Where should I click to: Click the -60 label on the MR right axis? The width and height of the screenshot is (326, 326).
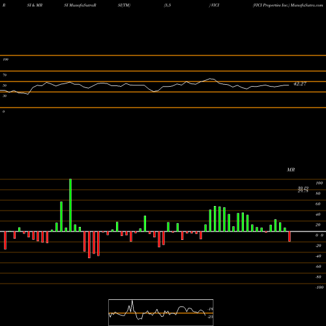coord(318,267)
